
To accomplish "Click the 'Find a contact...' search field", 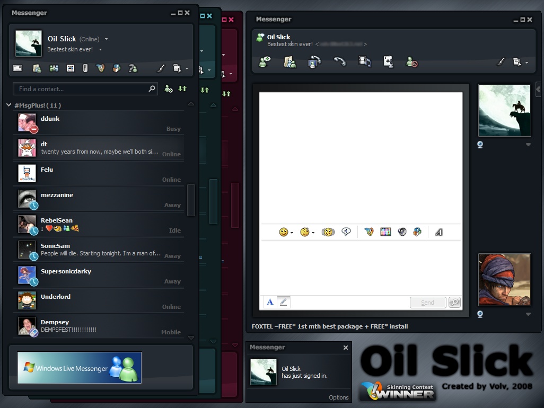I will click(85, 89).
